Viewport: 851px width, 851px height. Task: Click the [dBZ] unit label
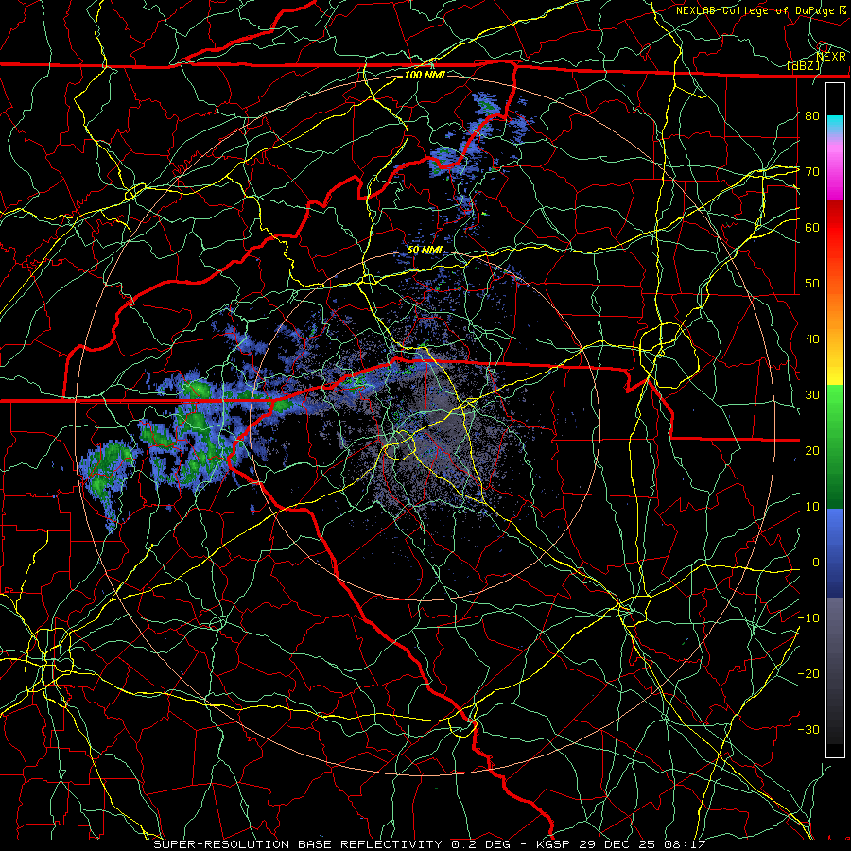coord(805,66)
